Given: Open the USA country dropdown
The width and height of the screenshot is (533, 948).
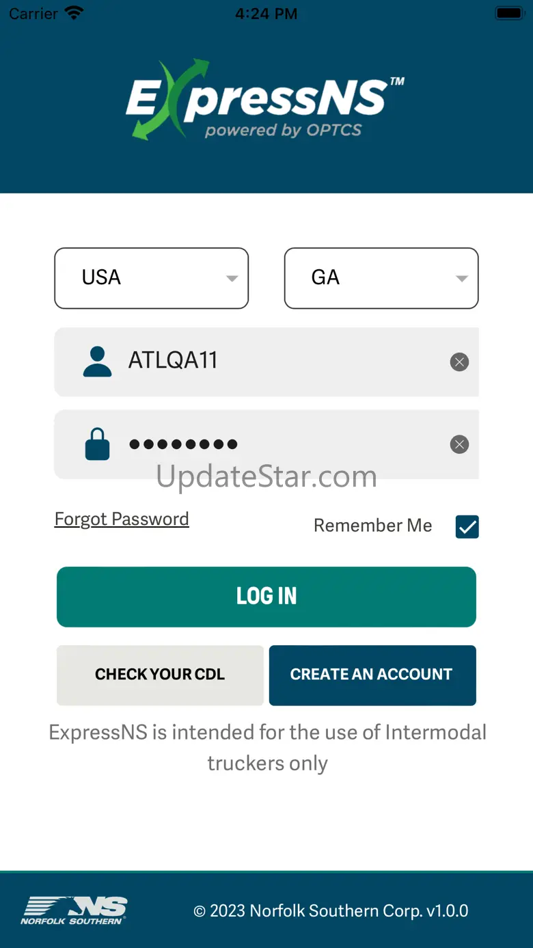Looking at the screenshot, I should (151, 277).
